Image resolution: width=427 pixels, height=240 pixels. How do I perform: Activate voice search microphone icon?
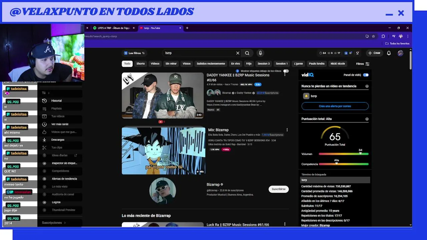pos(261,53)
